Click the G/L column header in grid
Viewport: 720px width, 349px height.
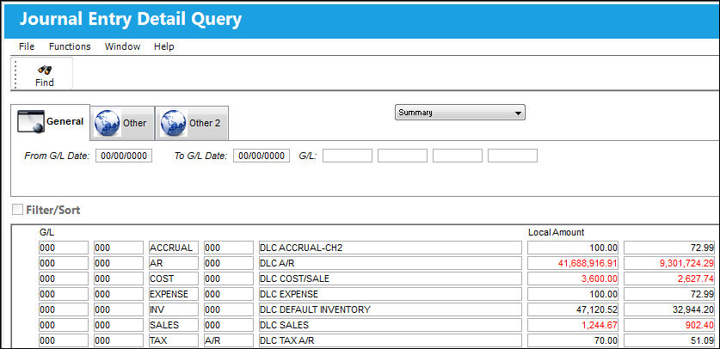46,232
